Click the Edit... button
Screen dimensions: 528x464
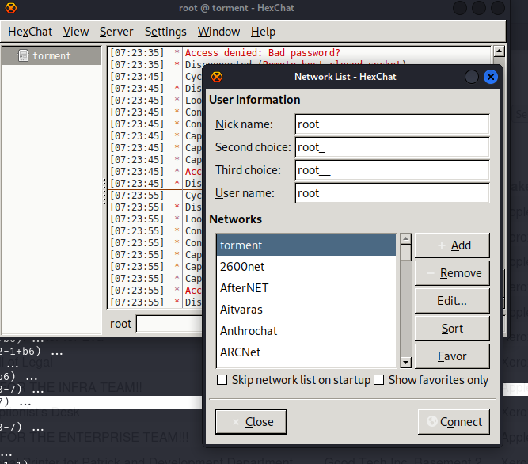[452, 301]
